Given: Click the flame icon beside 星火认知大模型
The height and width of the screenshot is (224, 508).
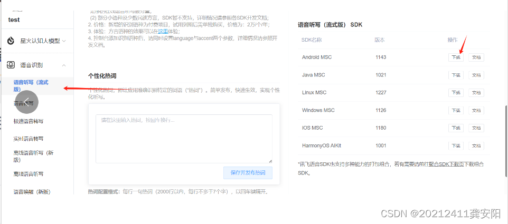Looking at the screenshot, I should [11, 41].
